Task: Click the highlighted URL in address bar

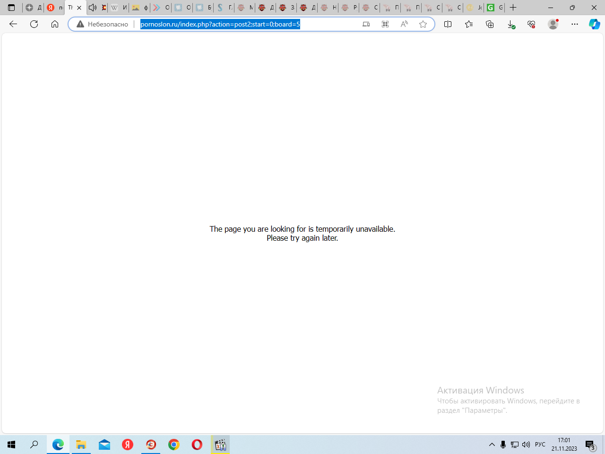Action: (x=220, y=24)
